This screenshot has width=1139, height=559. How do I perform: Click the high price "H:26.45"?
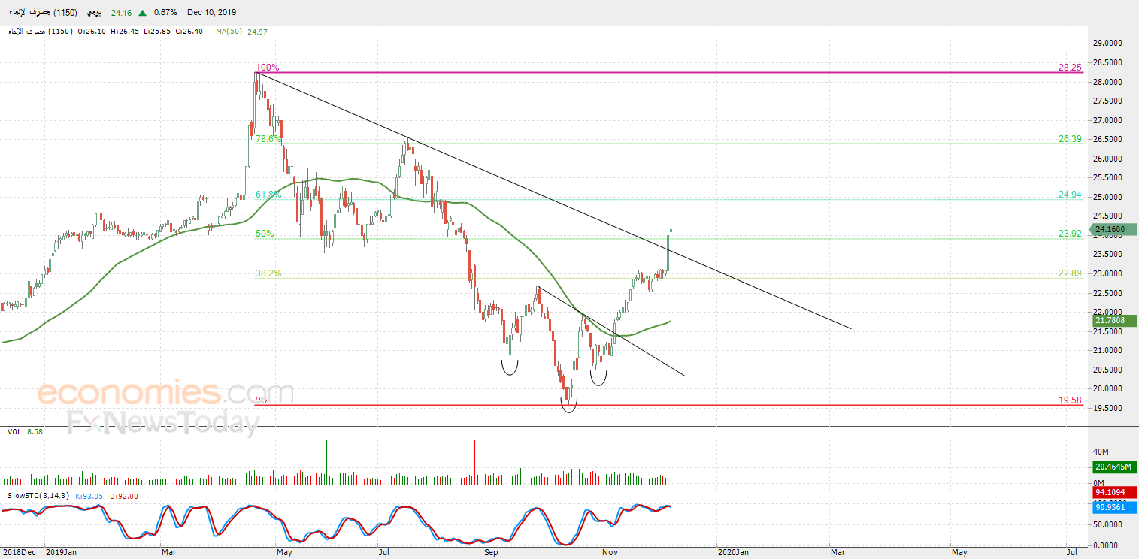tap(124, 32)
